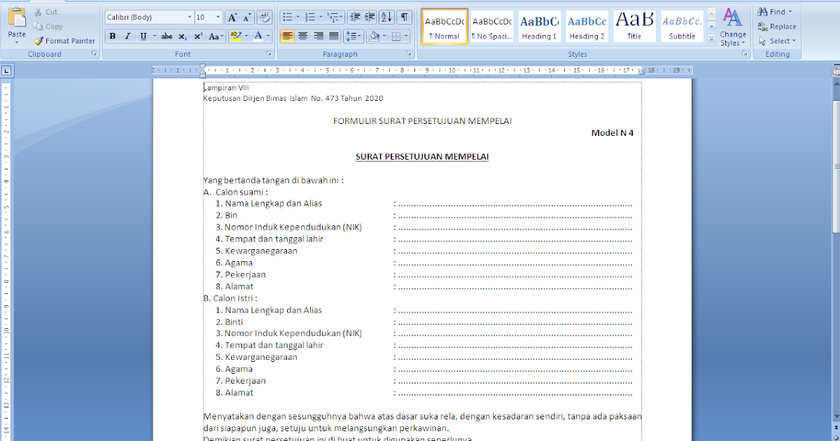Click the Sort A-Z icon
The height and width of the screenshot is (441, 840).
click(x=387, y=17)
